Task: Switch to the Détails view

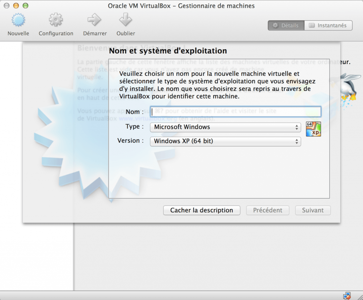Action: pyautogui.click(x=286, y=25)
